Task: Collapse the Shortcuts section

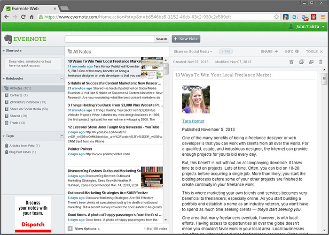Action: [4, 50]
